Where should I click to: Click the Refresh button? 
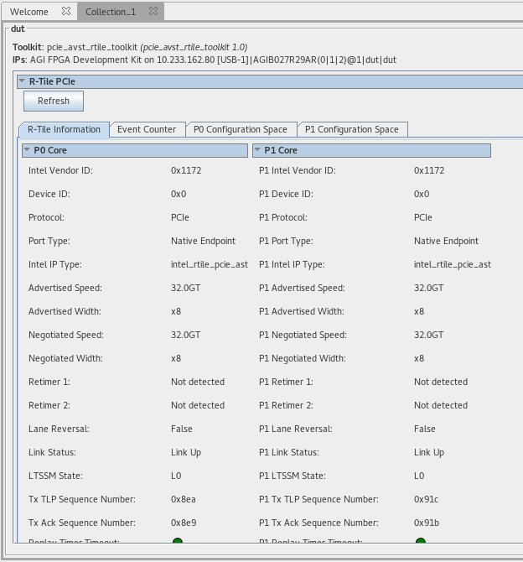pos(54,101)
